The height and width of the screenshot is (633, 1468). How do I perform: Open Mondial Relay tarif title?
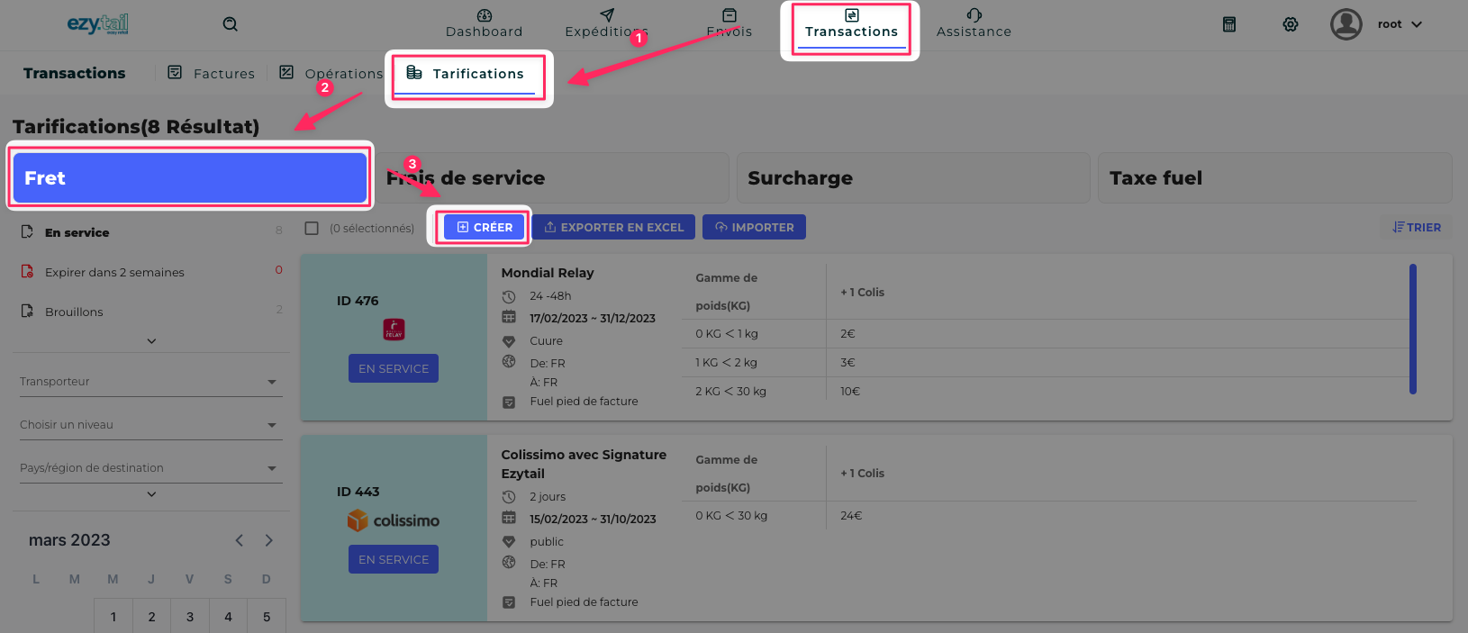coord(548,273)
